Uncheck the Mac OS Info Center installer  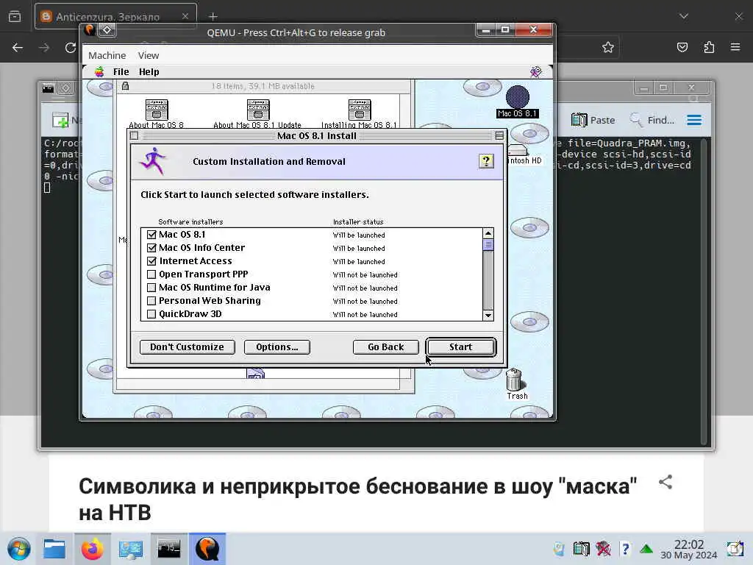[x=151, y=248]
